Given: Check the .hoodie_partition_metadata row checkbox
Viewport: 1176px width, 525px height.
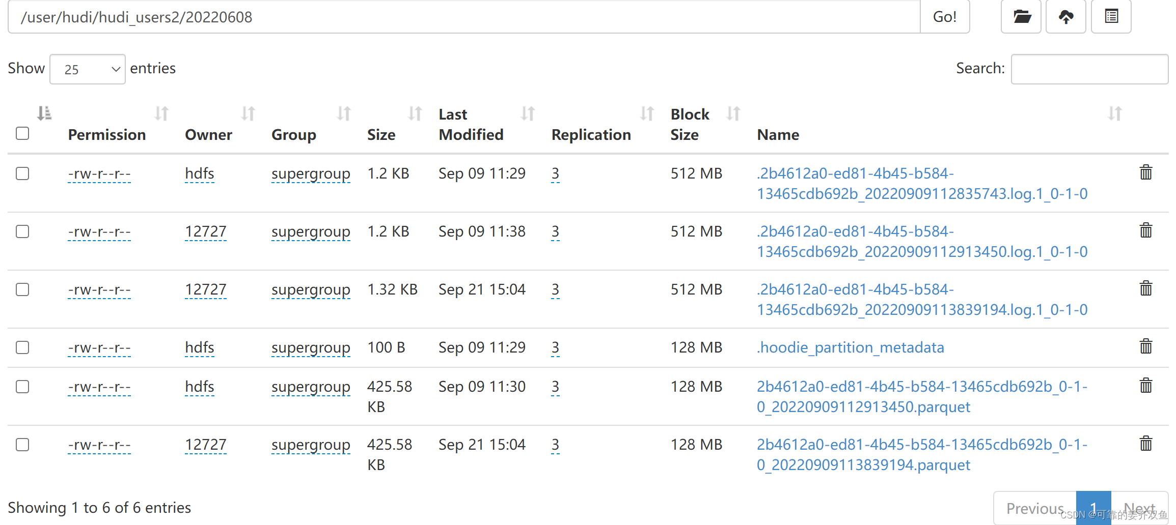Looking at the screenshot, I should pos(22,347).
